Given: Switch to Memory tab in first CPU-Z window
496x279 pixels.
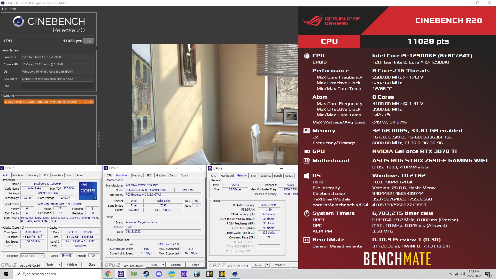Looking at the screenshot, I should [33, 175].
